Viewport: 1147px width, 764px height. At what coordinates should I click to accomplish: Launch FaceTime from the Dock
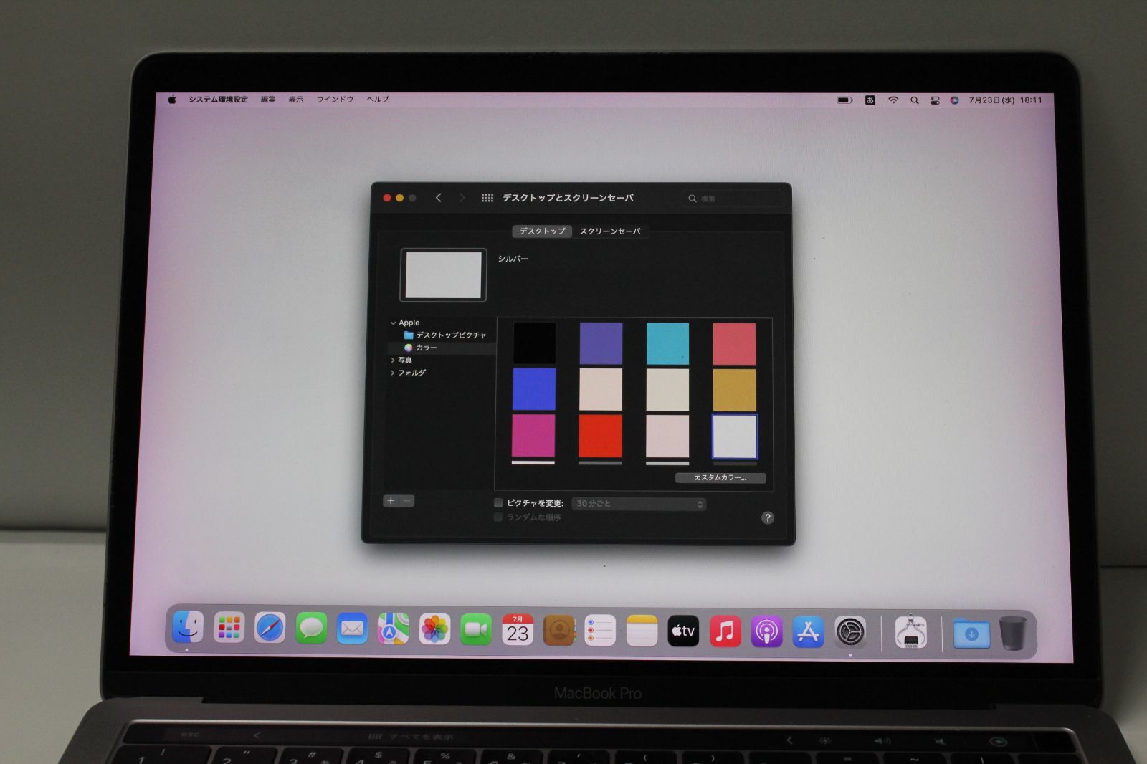tap(475, 630)
